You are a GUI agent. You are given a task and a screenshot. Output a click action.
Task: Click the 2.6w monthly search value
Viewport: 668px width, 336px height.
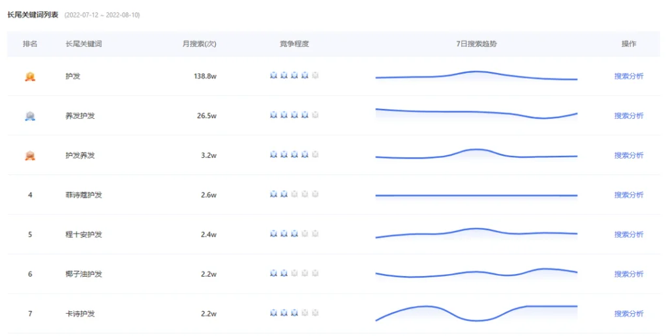pyautogui.click(x=209, y=195)
